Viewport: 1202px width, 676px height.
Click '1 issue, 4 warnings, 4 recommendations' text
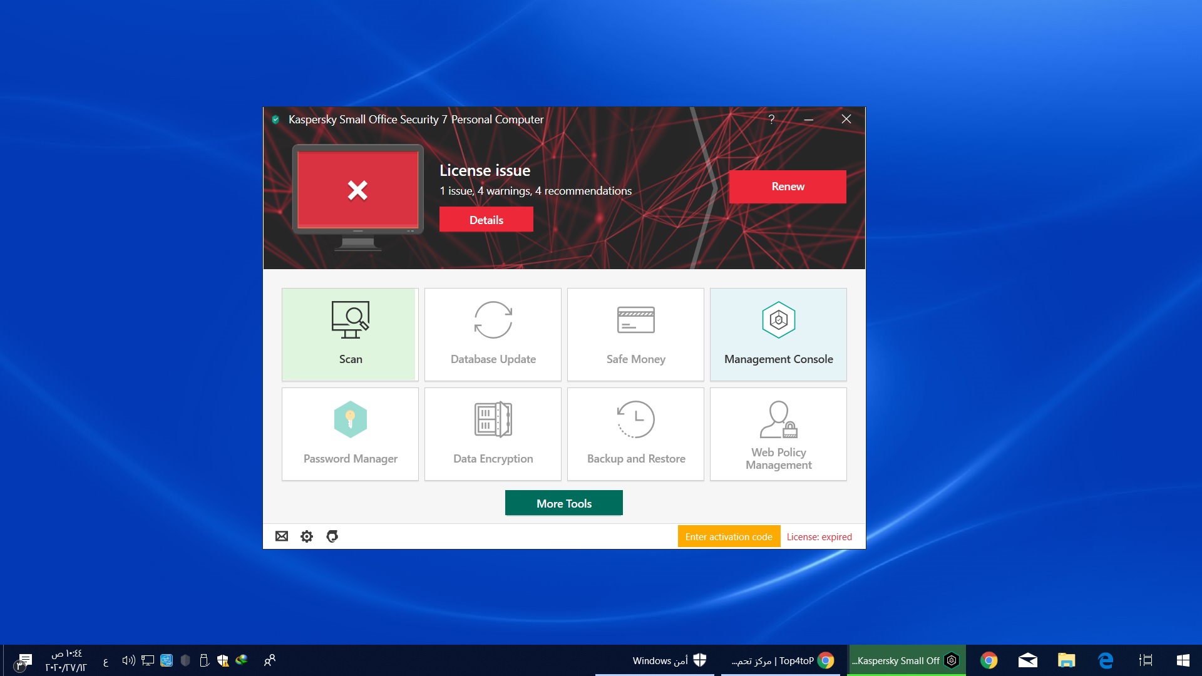535,191
